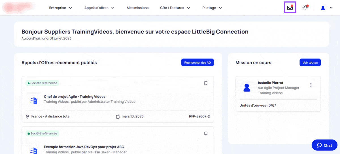Open the notifications bell icon
The height and width of the screenshot is (154, 340).
305,8
